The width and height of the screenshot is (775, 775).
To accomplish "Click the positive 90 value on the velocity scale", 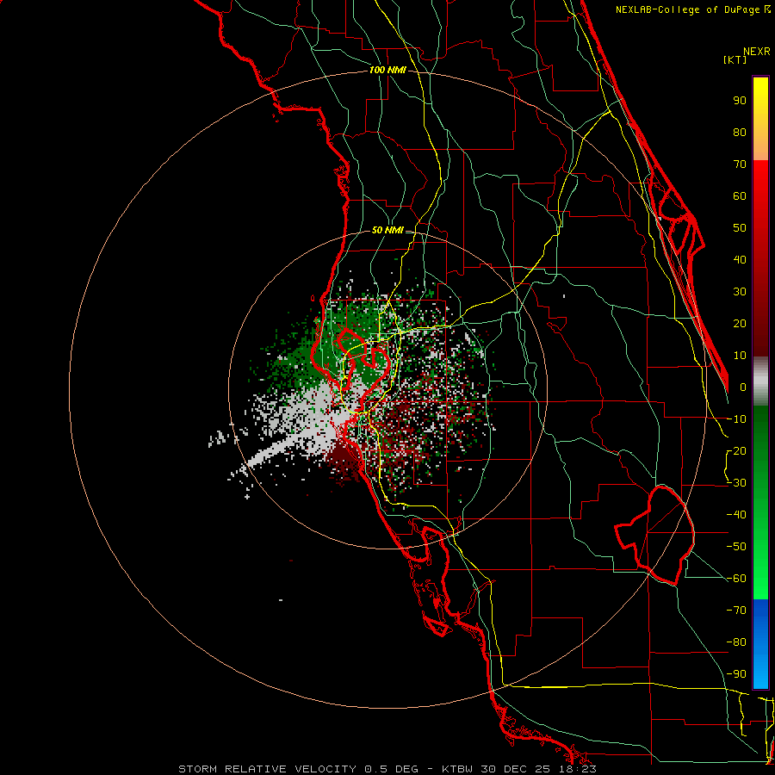I will 740,101.
